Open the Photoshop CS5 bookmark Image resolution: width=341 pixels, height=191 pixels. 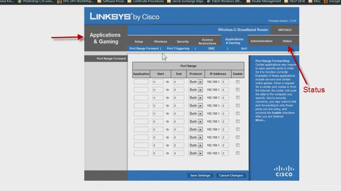[36, 1]
